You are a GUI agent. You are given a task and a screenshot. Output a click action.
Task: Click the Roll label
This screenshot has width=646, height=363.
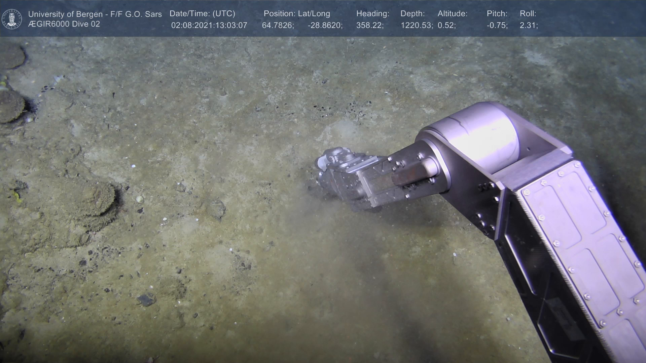point(528,14)
